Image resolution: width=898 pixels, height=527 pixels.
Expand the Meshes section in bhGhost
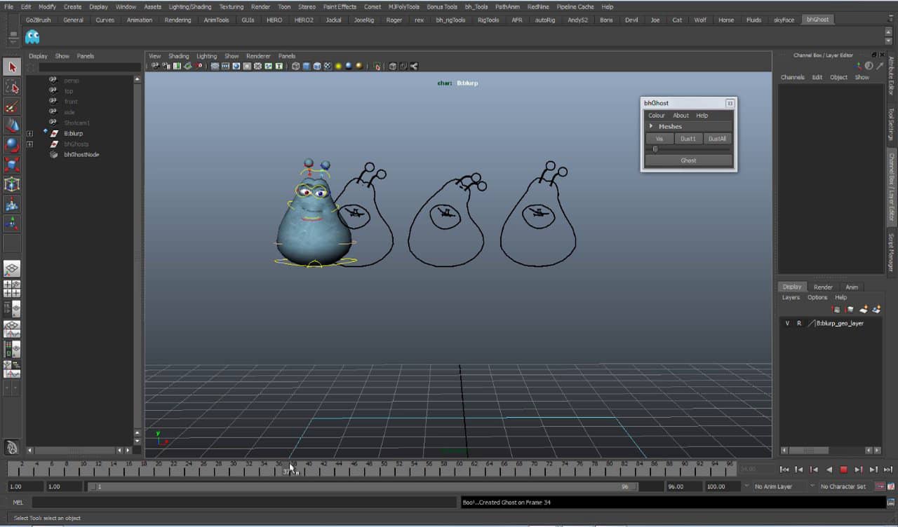point(651,126)
